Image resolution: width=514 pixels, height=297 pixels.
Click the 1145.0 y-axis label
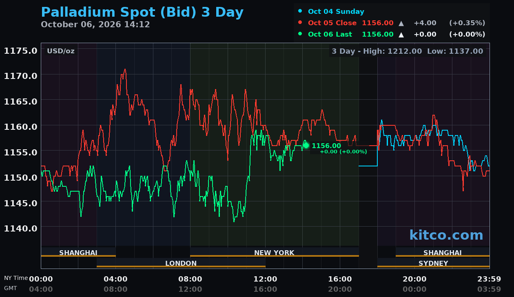point(21,203)
